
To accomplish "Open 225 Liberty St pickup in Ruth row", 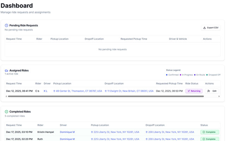I will point(115,139).
